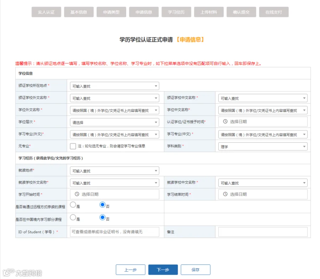Screen dimensions: 320x279
Task: Select 否 for 是否在中国境内学习部分课程
Action: tap(102, 217)
